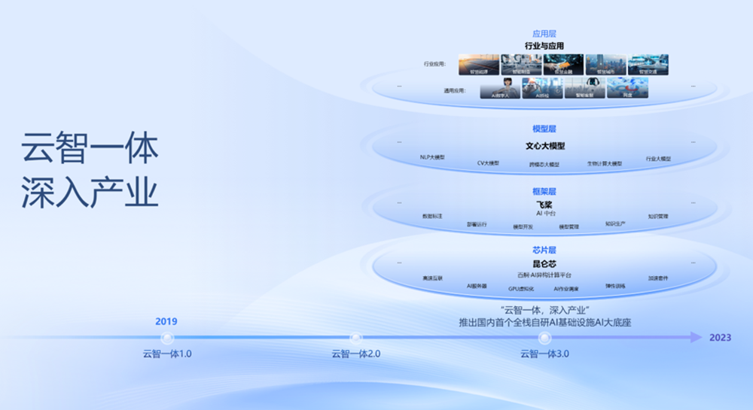The height and width of the screenshot is (410, 753).
Task: Click the 智慧交通 thumbnail
Action: (648, 65)
